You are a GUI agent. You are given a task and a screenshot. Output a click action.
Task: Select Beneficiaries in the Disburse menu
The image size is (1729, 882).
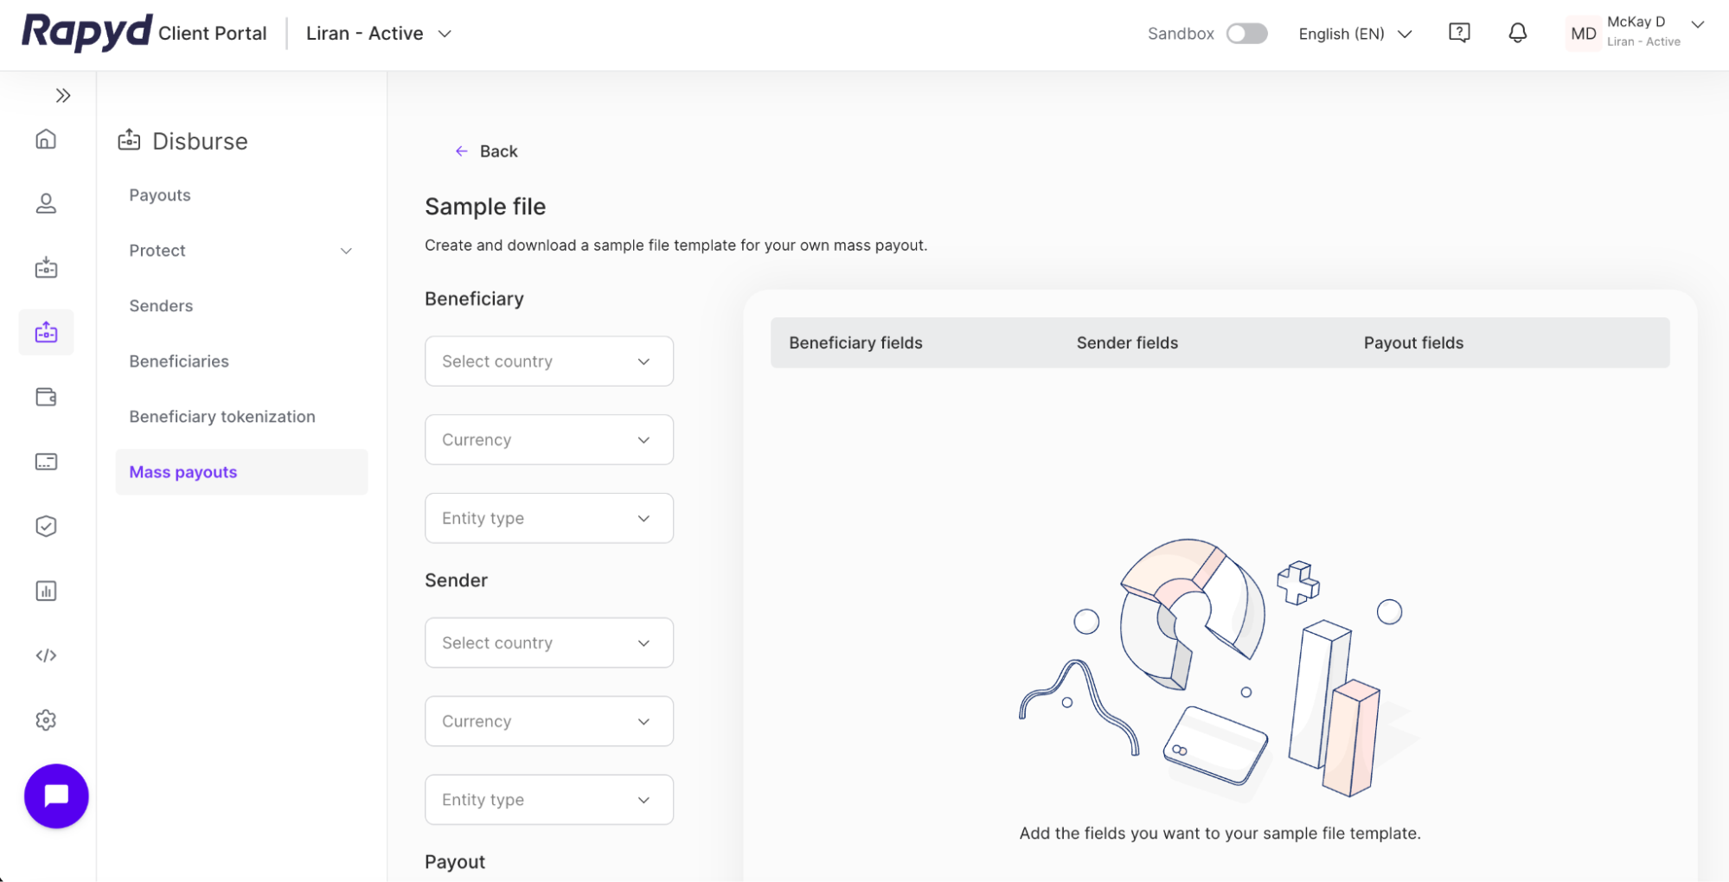(179, 361)
